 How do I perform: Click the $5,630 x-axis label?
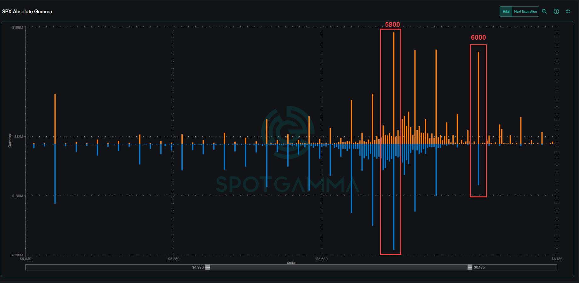[x=322, y=259]
